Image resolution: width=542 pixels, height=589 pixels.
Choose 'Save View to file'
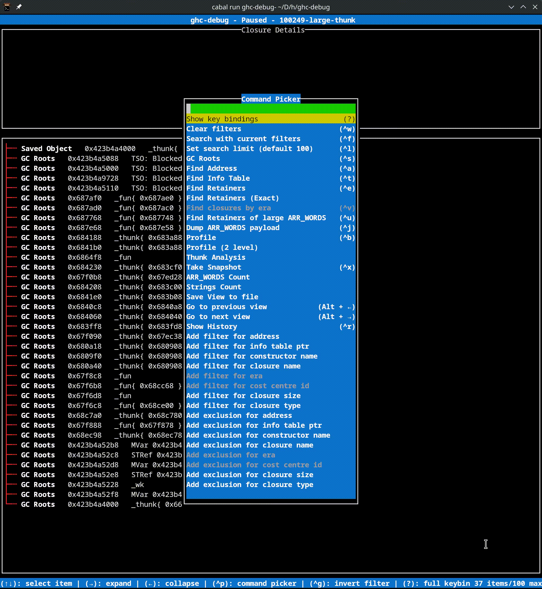271,297
